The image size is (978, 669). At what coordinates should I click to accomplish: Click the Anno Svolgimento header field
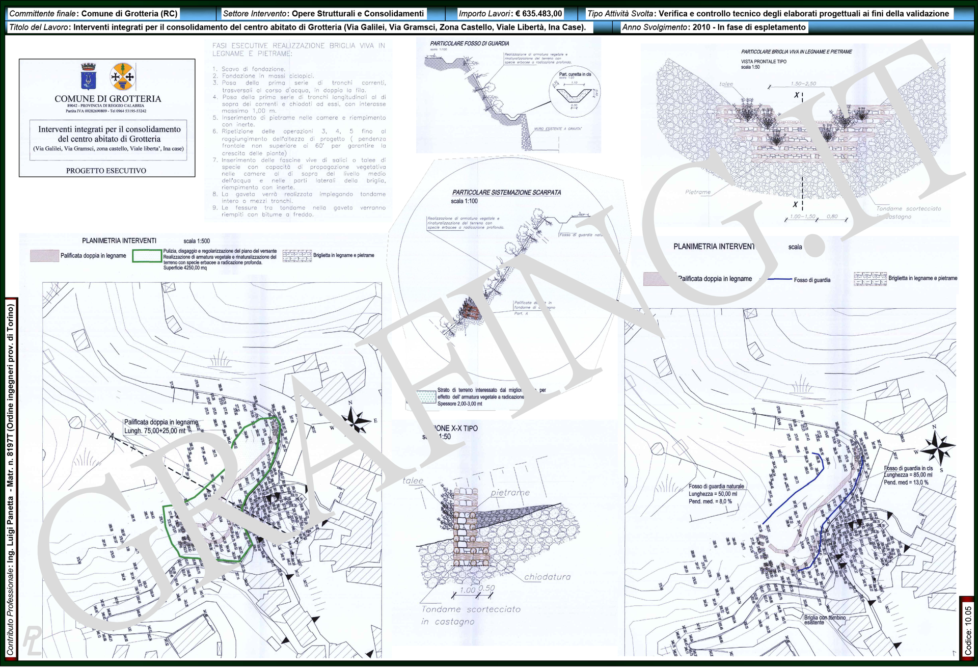click(x=713, y=28)
